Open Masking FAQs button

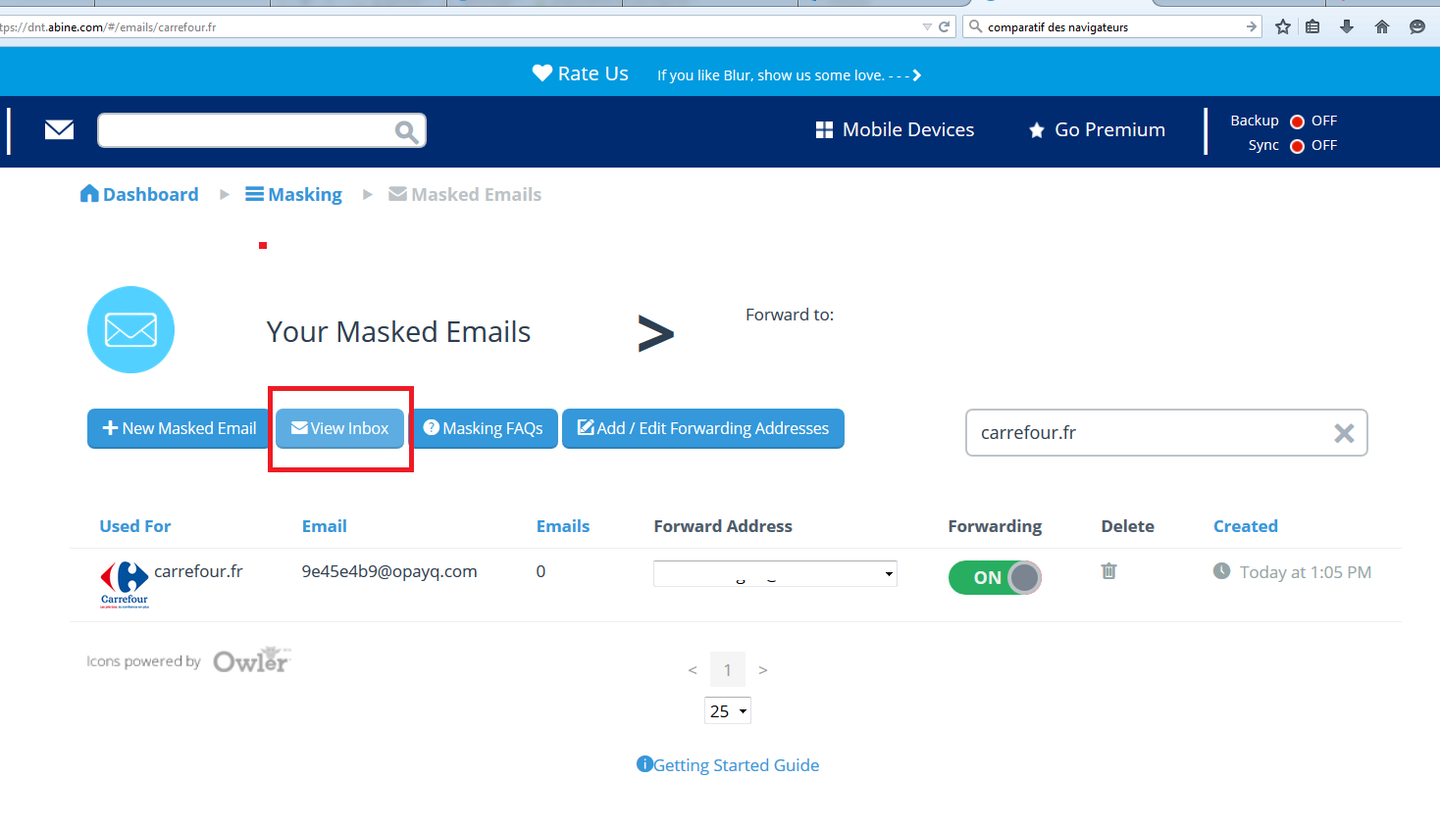pos(483,428)
